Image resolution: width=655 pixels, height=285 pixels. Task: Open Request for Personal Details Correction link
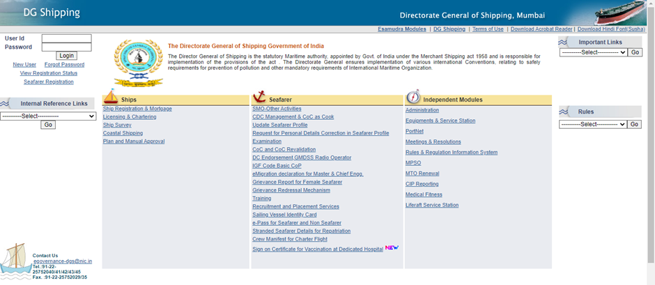(321, 133)
